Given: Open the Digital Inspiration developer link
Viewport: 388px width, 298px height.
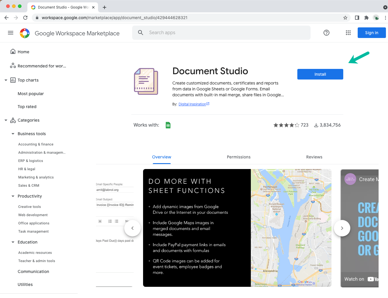Looking at the screenshot, I should [x=194, y=104].
